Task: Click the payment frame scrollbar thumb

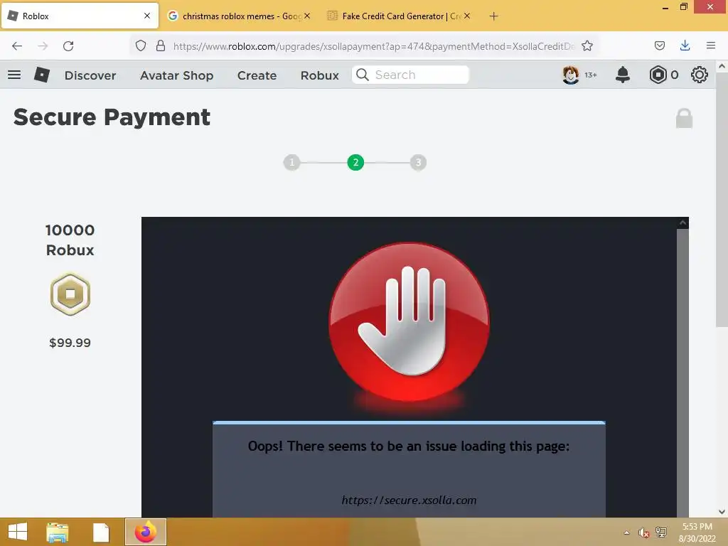Action: click(x=682, y=373)
